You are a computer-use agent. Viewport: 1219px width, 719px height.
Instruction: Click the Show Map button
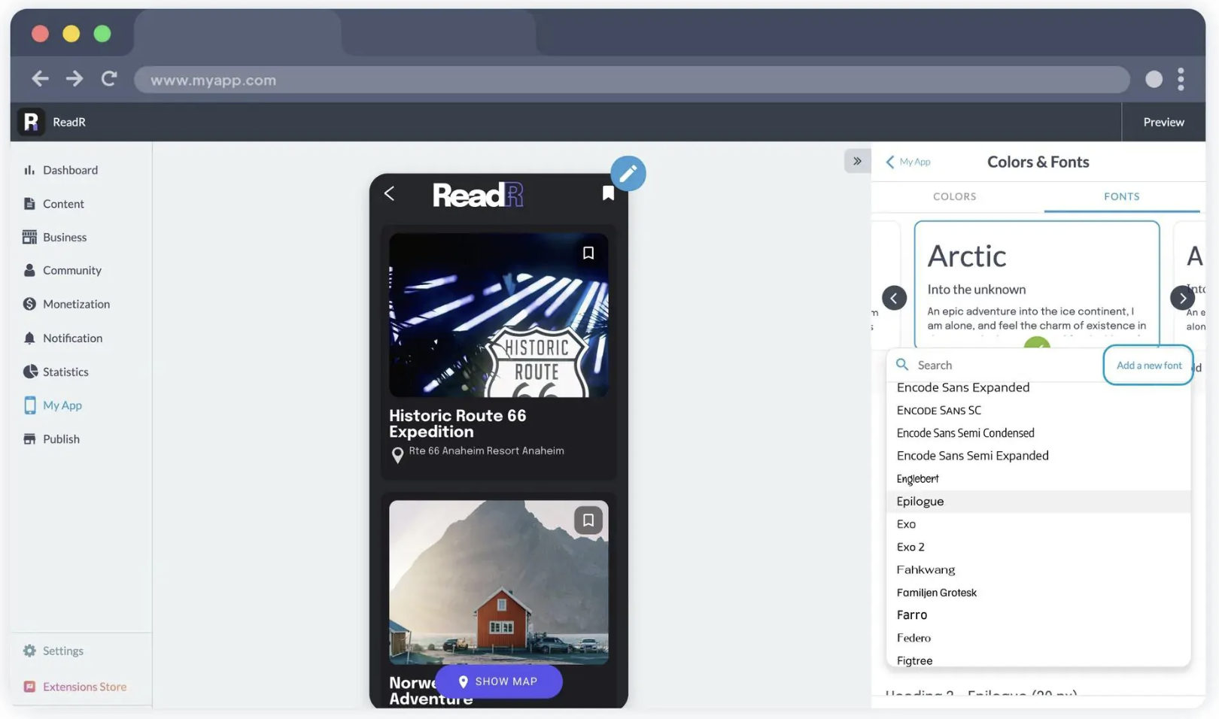coord(498,681)
